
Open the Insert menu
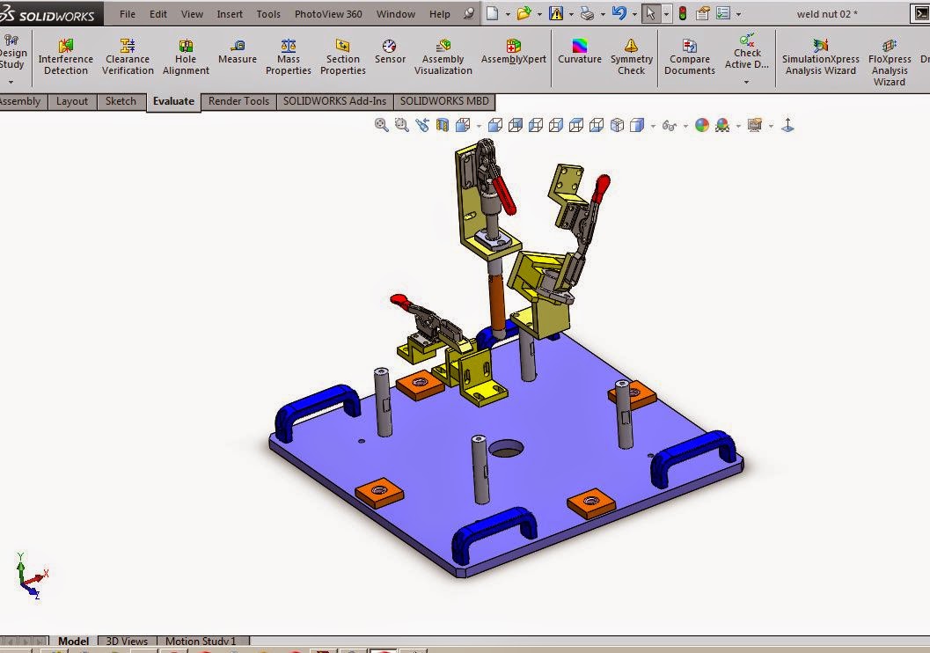pyautogui.click(x=230, y=13)
